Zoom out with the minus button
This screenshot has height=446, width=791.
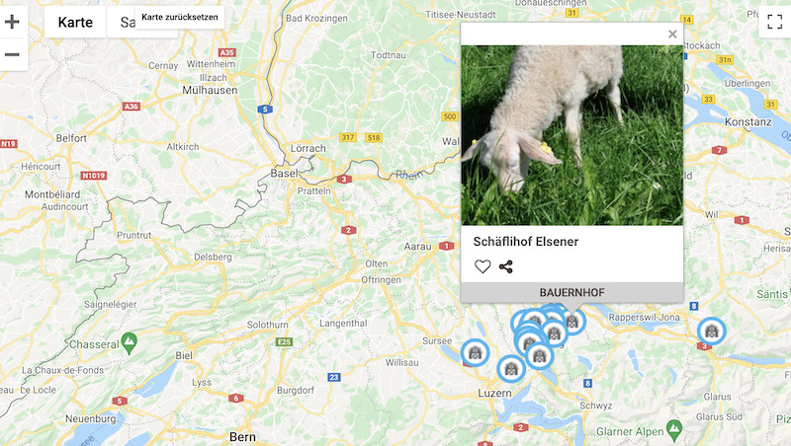(x=12, y=54)
